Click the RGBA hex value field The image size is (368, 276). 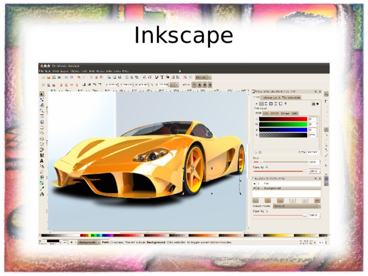tap(313, 152)
